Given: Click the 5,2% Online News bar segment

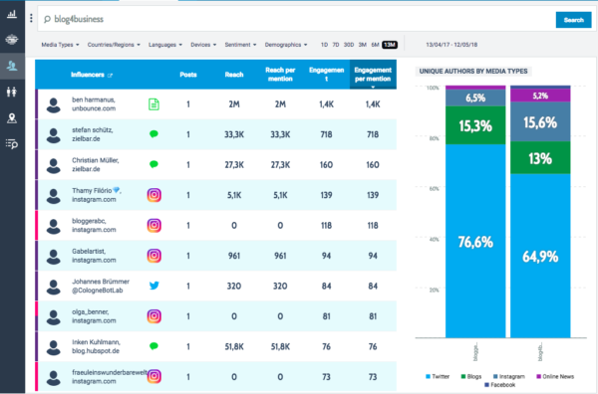Looking at the screenshot, I should [x=540, y=96].
